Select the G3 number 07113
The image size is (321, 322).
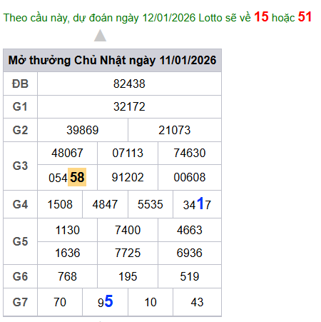128,153
